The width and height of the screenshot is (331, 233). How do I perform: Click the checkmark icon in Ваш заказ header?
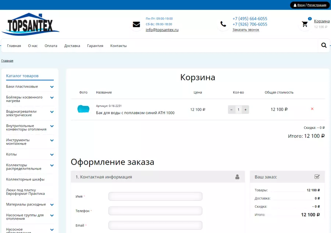click(x=317, y=177)
